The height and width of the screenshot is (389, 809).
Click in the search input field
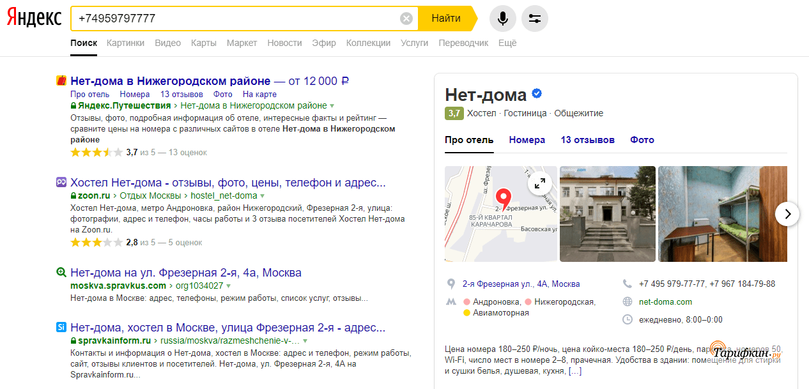coord(236,19)
